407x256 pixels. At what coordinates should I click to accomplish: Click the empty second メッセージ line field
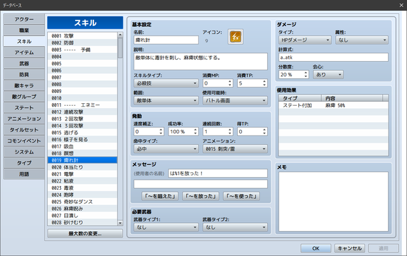[200, 184]
